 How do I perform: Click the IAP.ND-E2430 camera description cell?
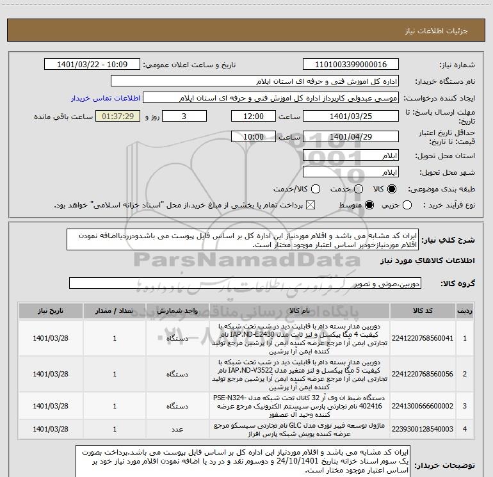click(300, 338)
